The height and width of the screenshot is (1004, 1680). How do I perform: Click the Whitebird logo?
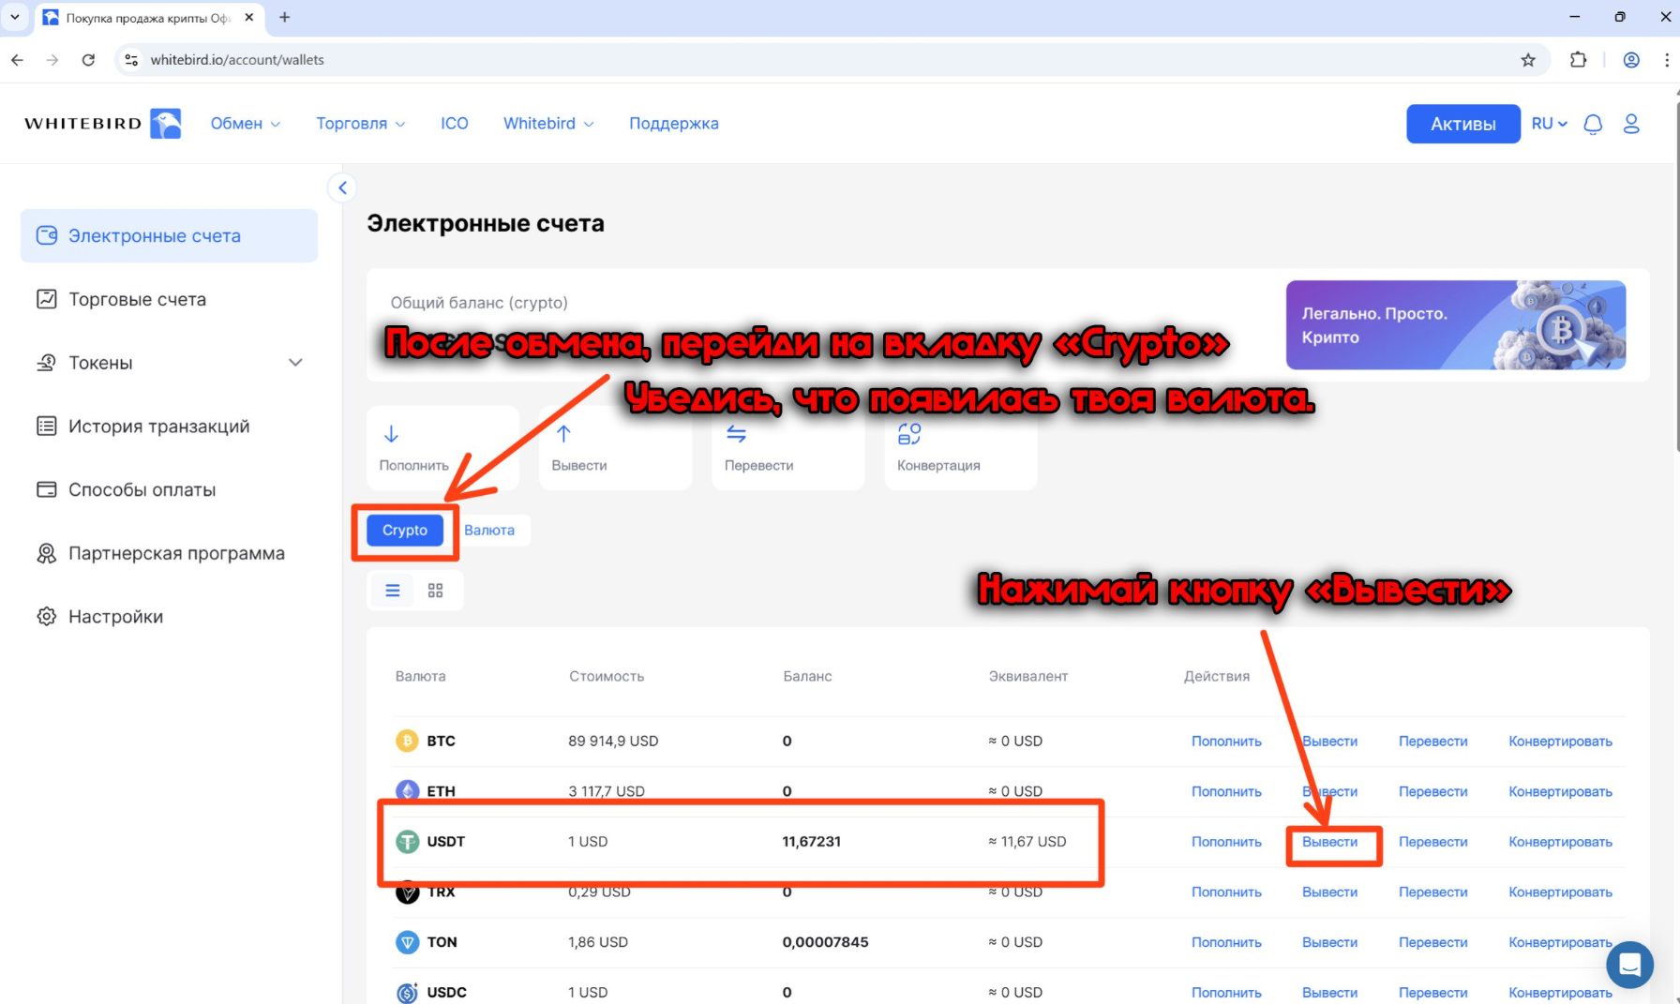click(x=102, y=124)
